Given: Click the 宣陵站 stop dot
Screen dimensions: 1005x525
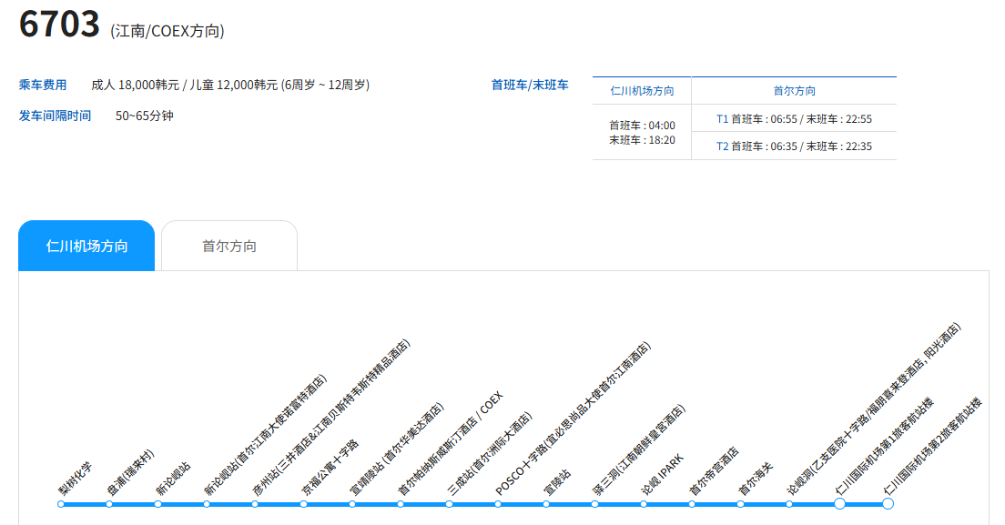Looking at the screenshot, I should coord(546,504).
